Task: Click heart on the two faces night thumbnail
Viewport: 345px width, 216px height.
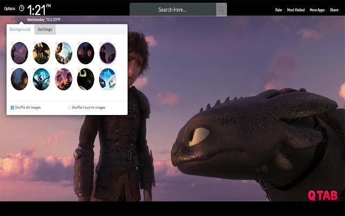Action: pyautogui.click(x=79, y=44)
